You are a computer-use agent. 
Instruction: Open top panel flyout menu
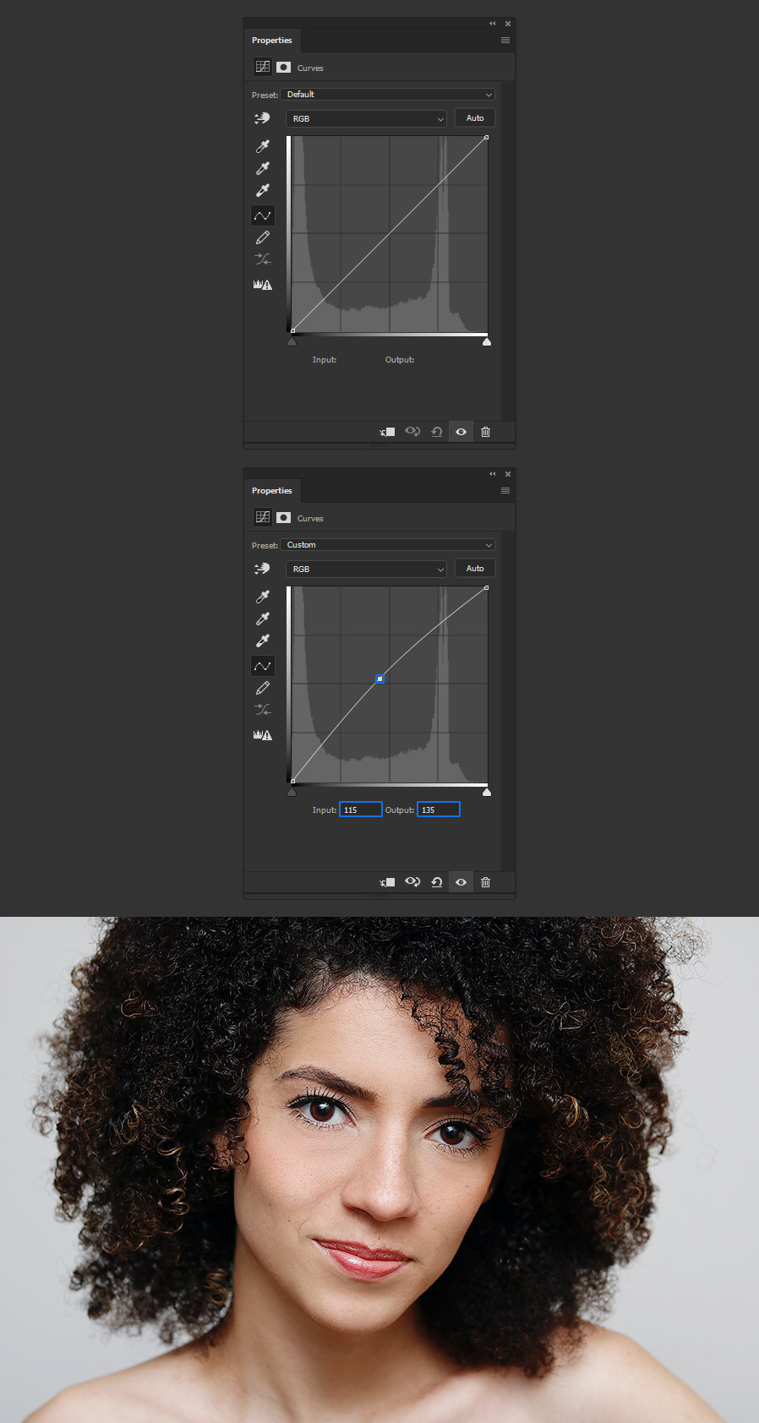coord(505,41)
